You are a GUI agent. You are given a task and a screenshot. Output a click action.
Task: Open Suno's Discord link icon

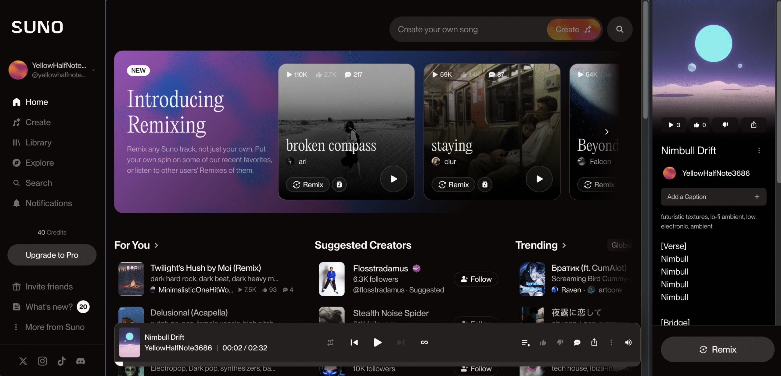(81, 361)
